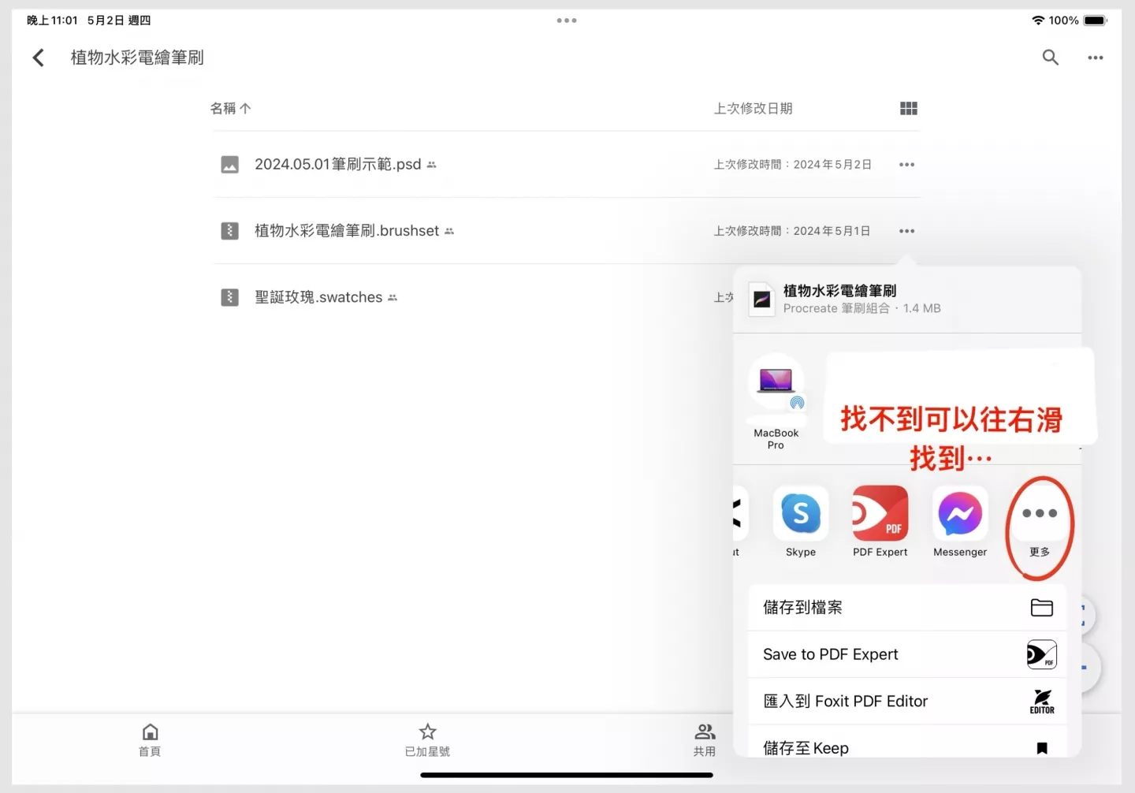The image size is (1135, 793).
Task: Go to 首頁 tab
Action: (150, 739)
